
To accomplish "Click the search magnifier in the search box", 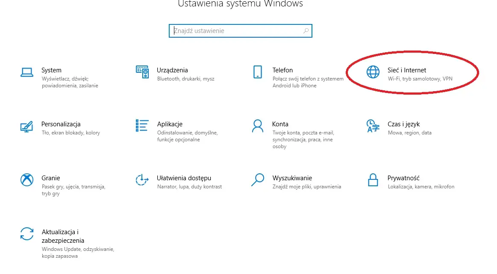I will [306, 31].
